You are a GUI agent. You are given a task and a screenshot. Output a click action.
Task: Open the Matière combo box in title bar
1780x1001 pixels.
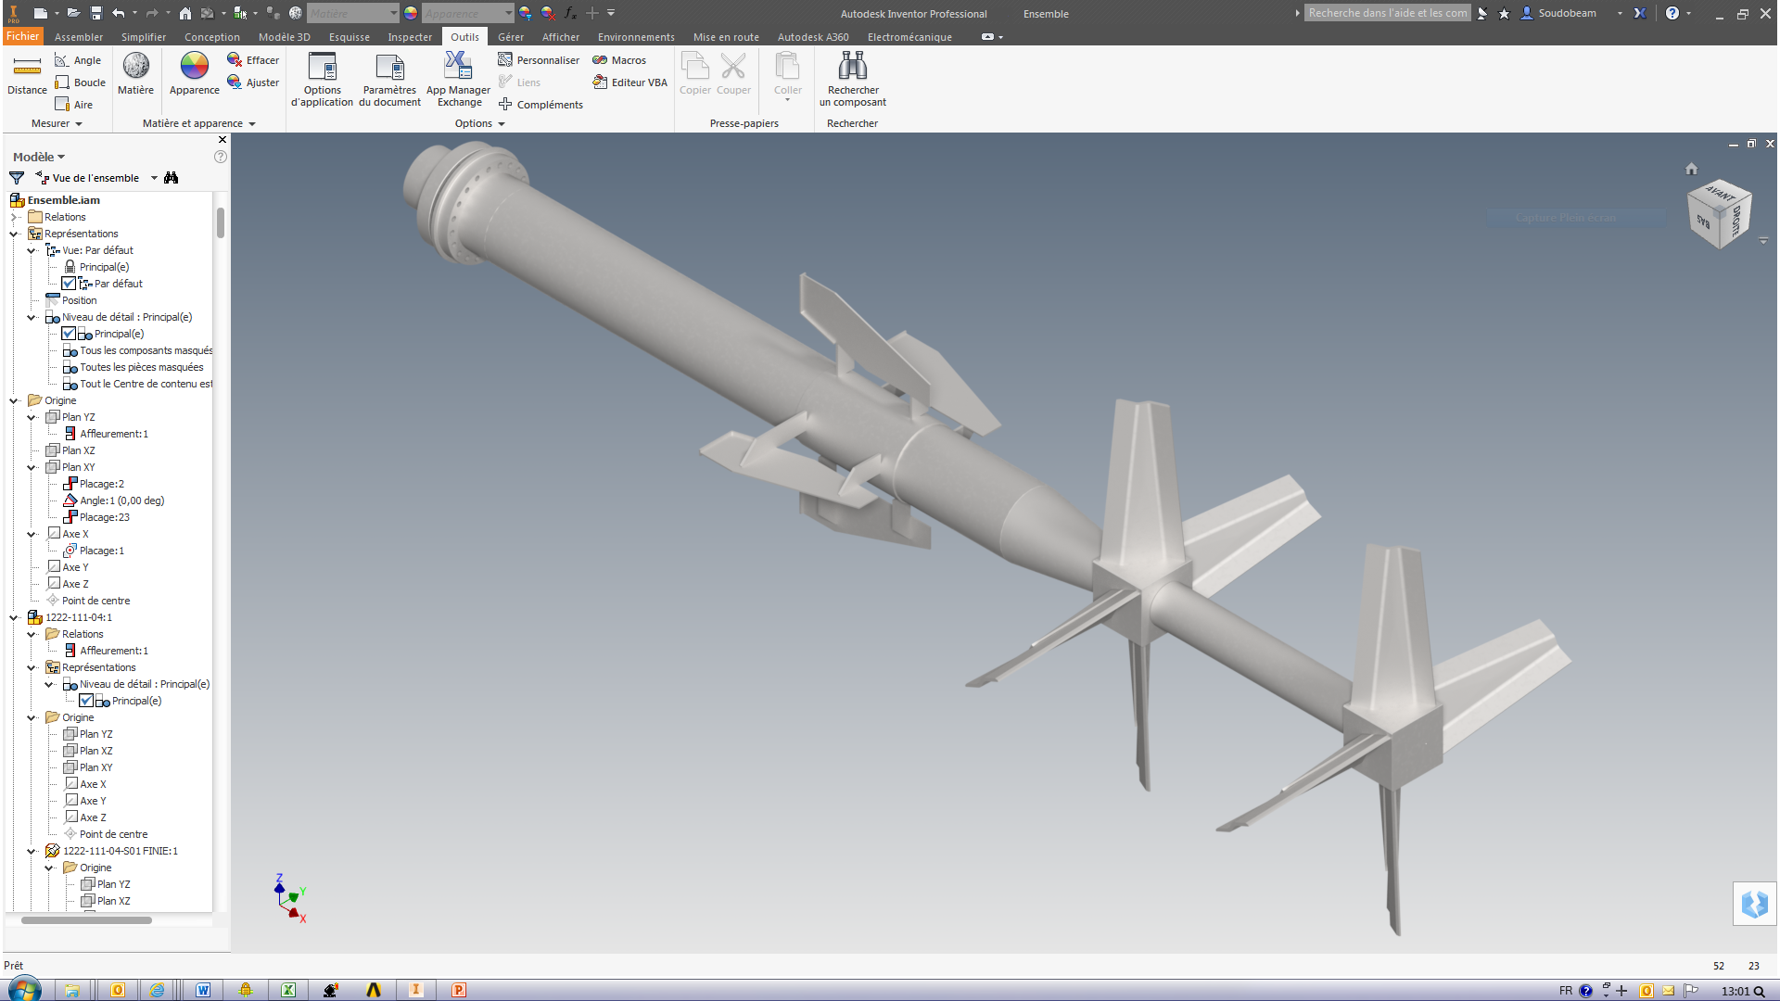coord(353,13)
